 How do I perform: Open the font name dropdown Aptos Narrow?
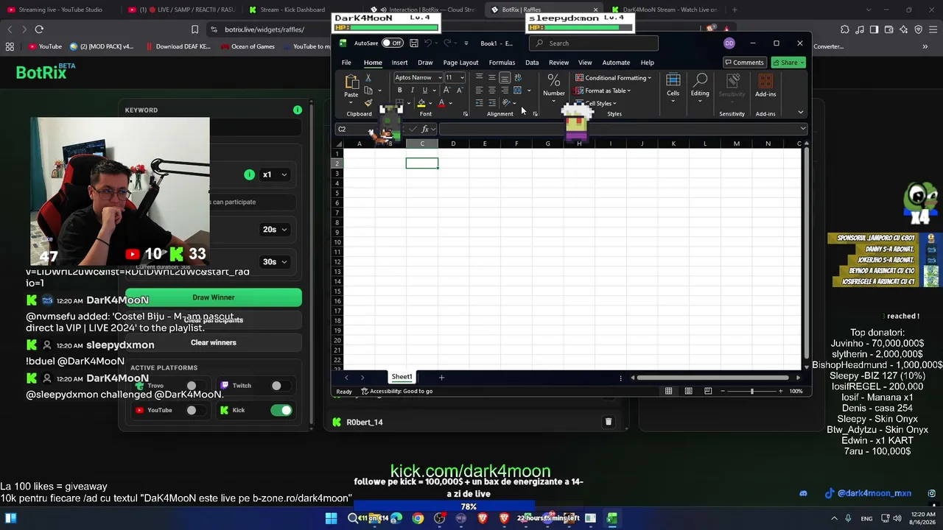tap(440, 77)
